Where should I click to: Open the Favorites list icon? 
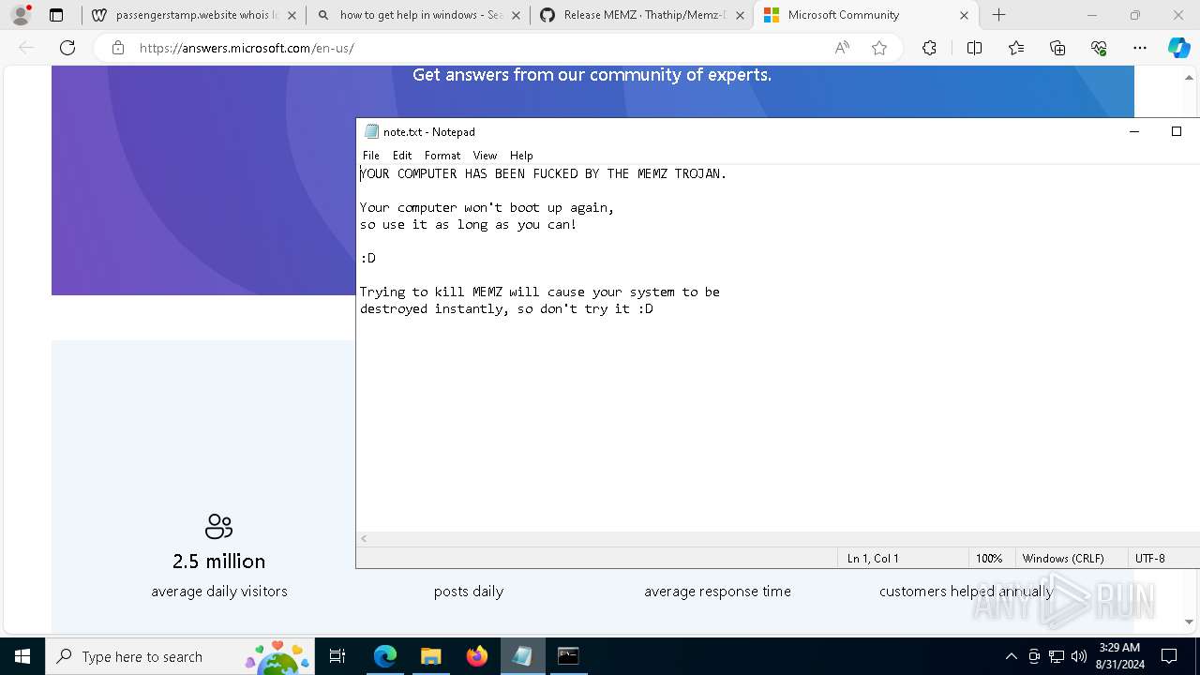click(x=1016, y=48)
